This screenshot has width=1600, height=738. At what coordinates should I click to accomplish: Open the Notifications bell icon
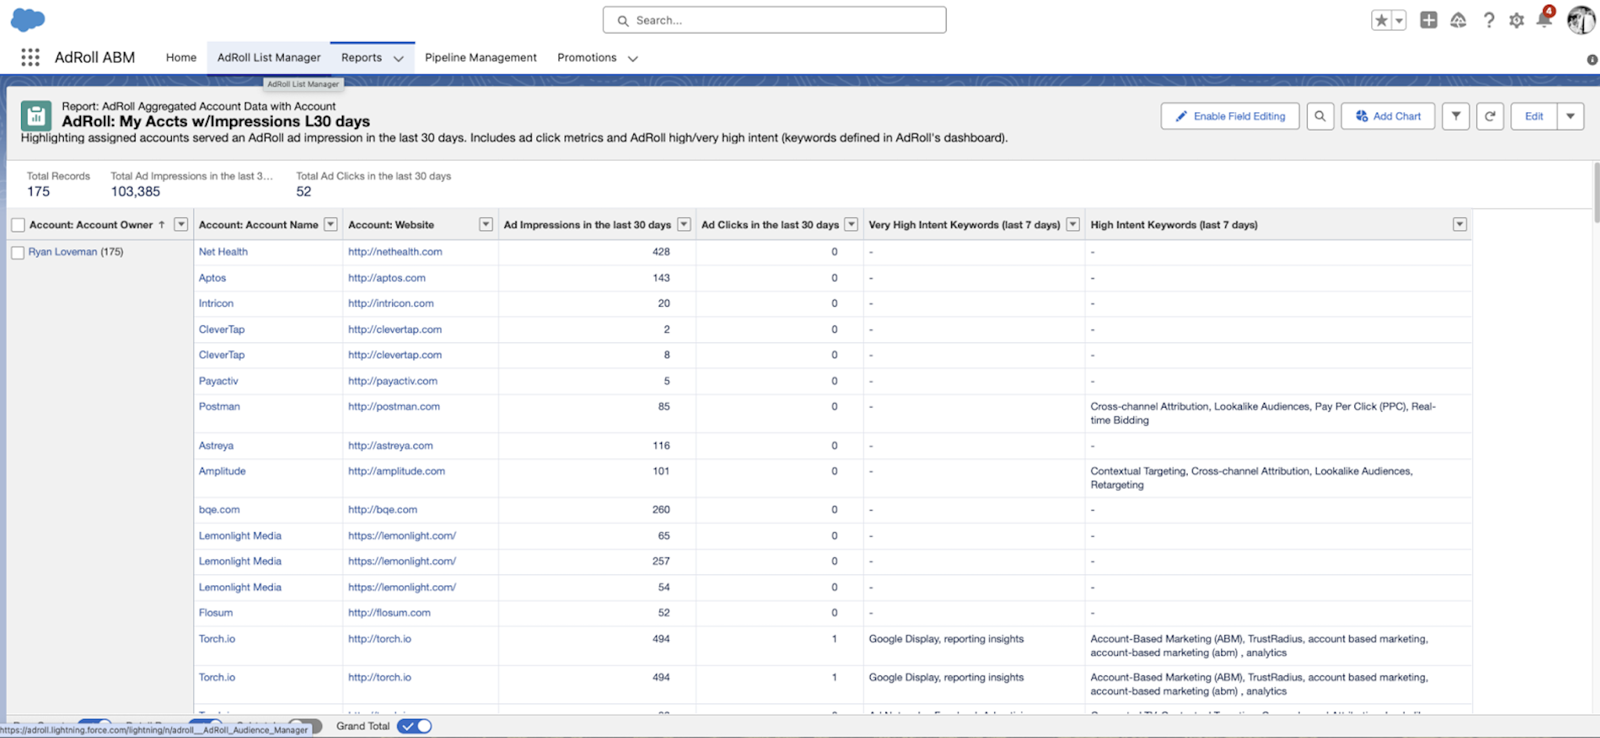coord(1544,20)
